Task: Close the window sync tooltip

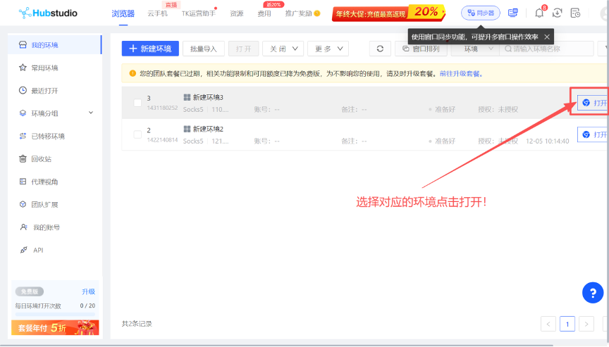Action: pos(547,37)
